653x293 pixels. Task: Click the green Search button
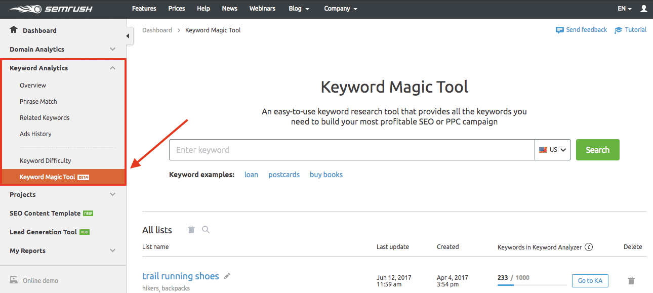tap(598, 150)
